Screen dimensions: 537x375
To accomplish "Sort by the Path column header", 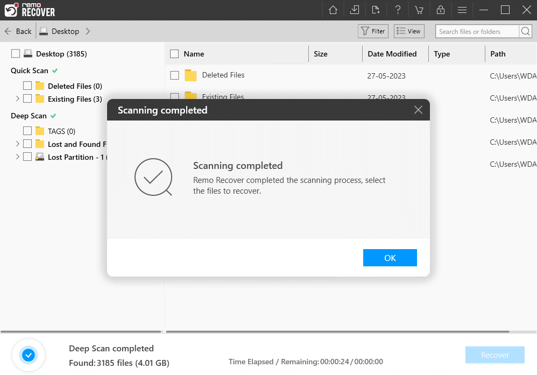I will [x=498, y=54].
